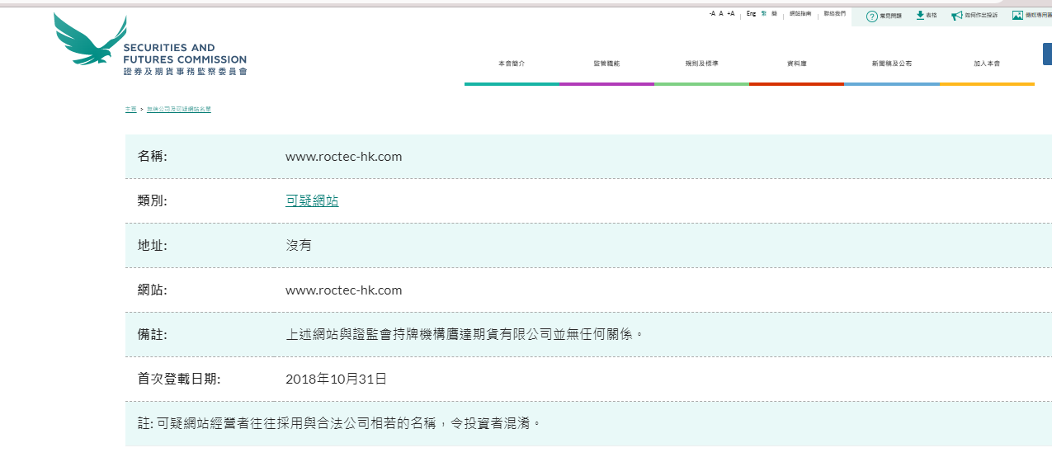Image resolution: width=1052 pixels, height=462 pixels.
Task: Open the 加入本會 navigation menu
Action: pyautogui.click(x=987, y=64)
